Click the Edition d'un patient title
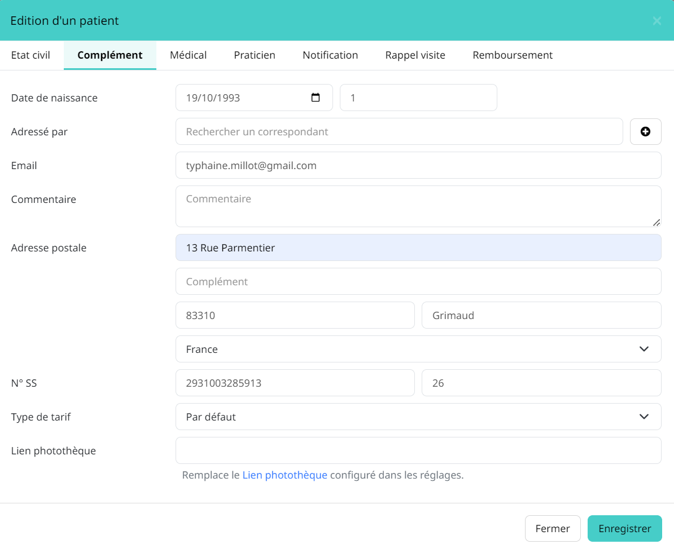 pos(64,21)
